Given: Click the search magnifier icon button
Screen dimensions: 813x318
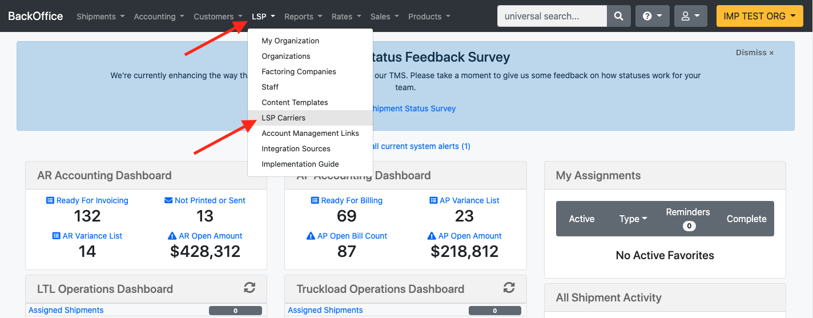Looking at the screenshot, I should (x=619, y=17).
